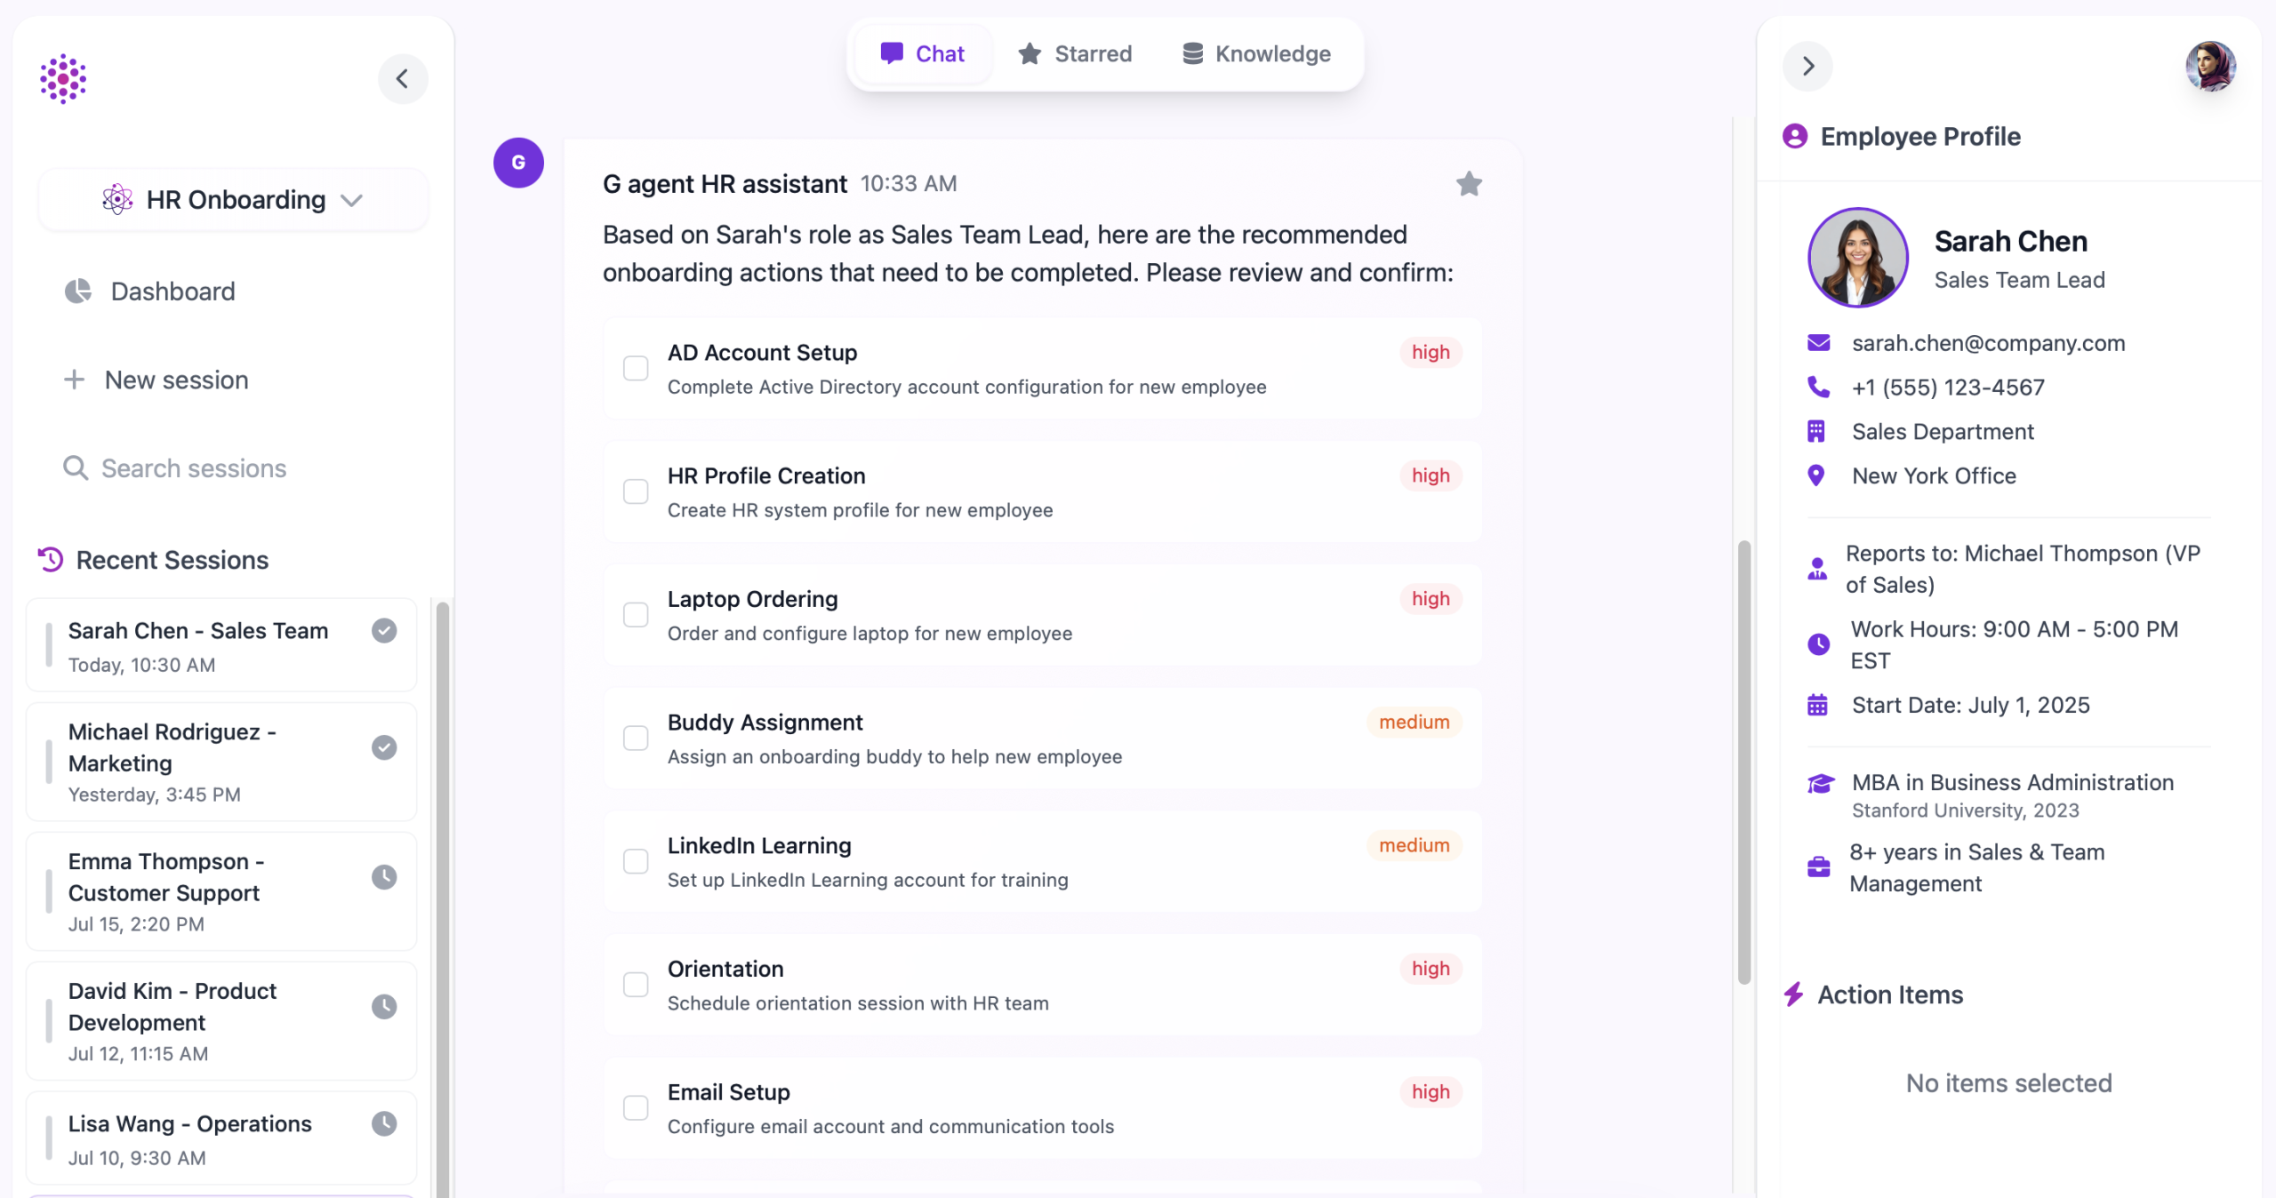
Task: Check the AD Account Setup checkbox
Action: click(636, 368)
